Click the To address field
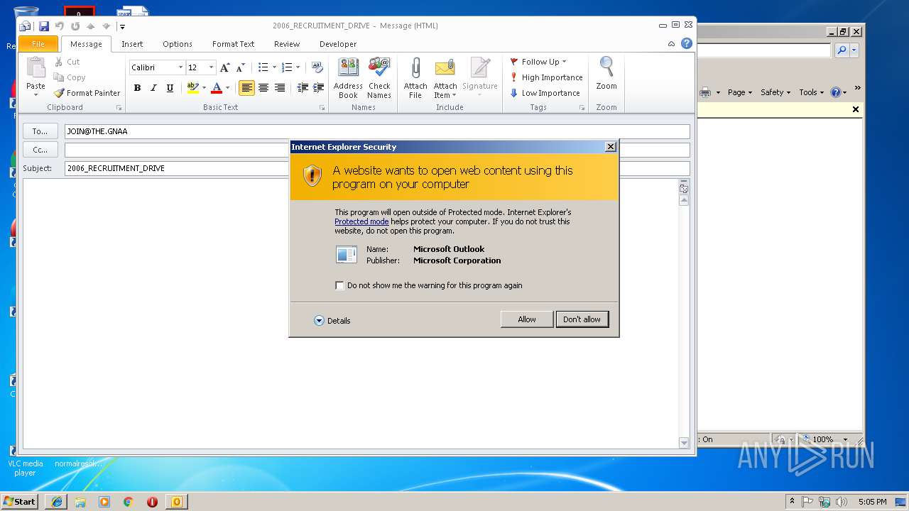 [377, 131]
